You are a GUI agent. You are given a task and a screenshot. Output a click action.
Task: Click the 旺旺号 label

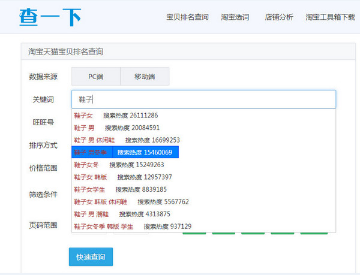click(x=43, y=122)
